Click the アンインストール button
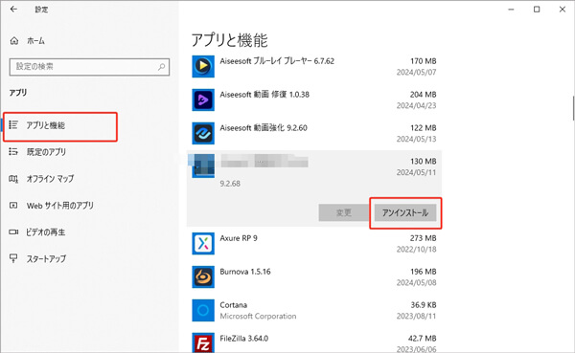Screen dimensions: 575x353 (405, 212)
